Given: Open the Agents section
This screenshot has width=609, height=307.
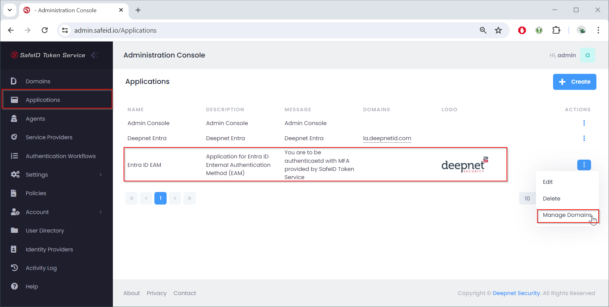Looking at the screenshot, I should pos(35,119).
